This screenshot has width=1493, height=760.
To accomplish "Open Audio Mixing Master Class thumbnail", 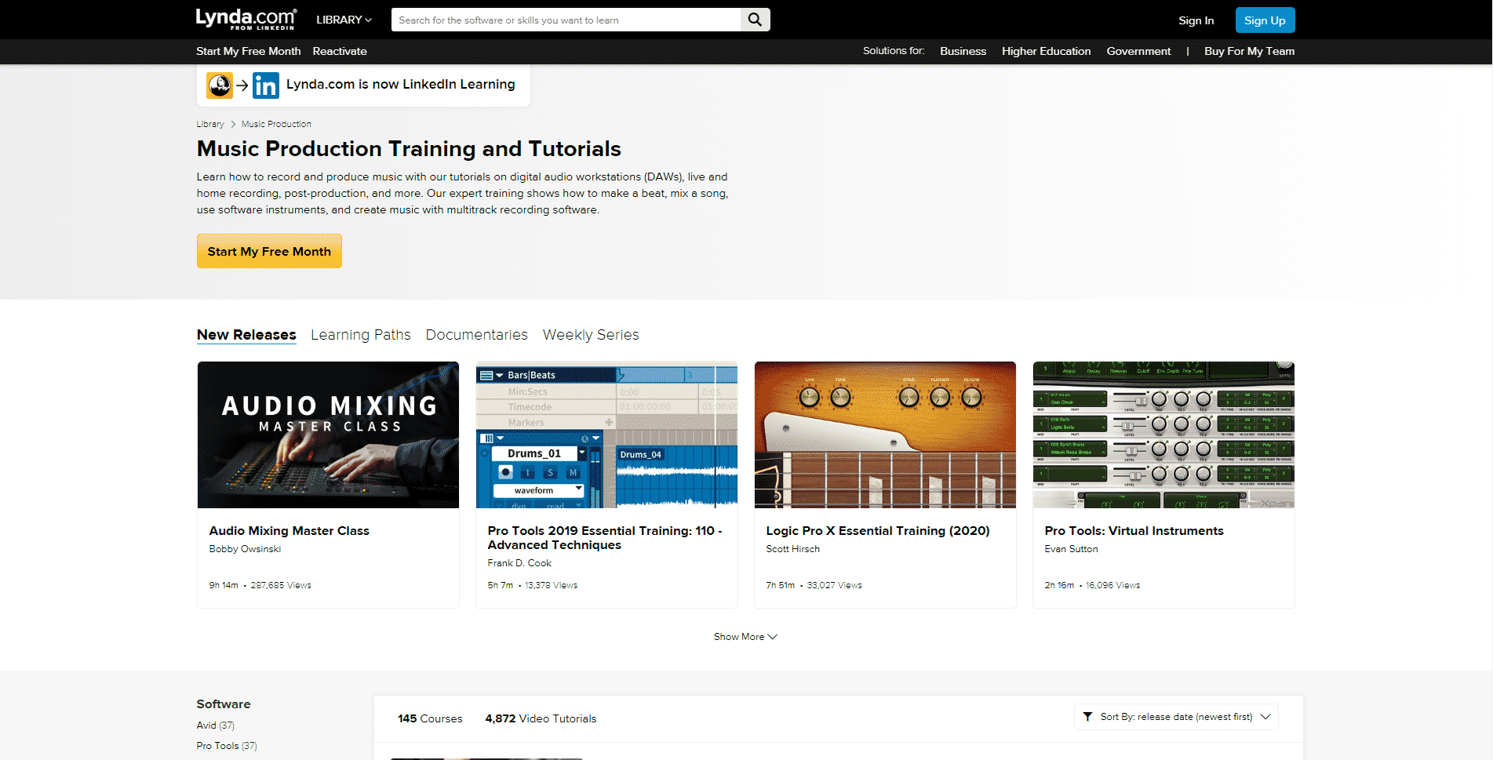I will coord(328,435).
